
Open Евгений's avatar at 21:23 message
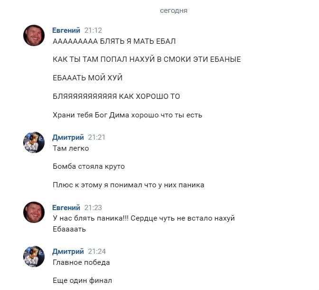[x=34, y=213]
